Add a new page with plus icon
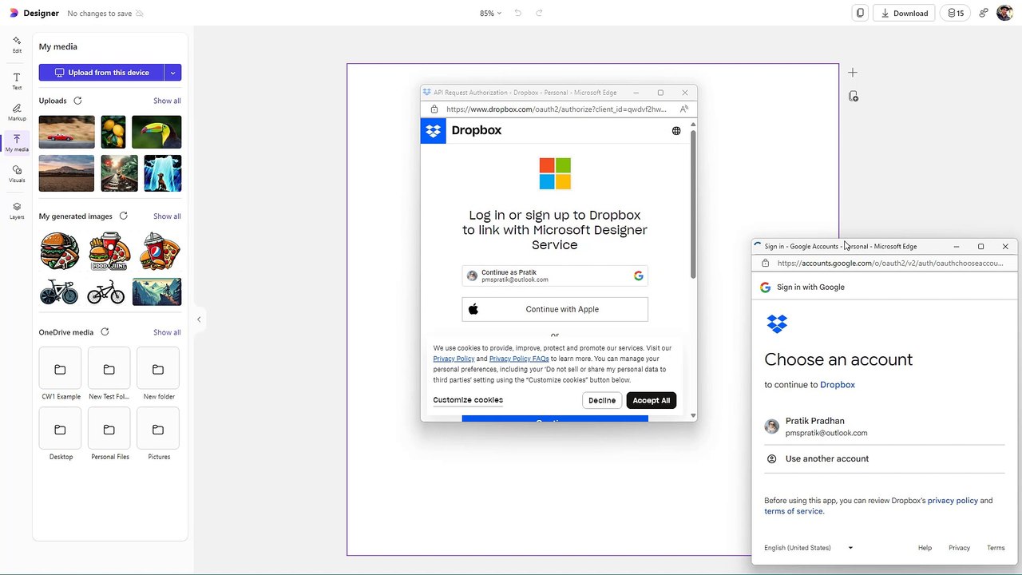This screenshot has width=1022, height=575. pyautogui.click(x=853, y=73)
